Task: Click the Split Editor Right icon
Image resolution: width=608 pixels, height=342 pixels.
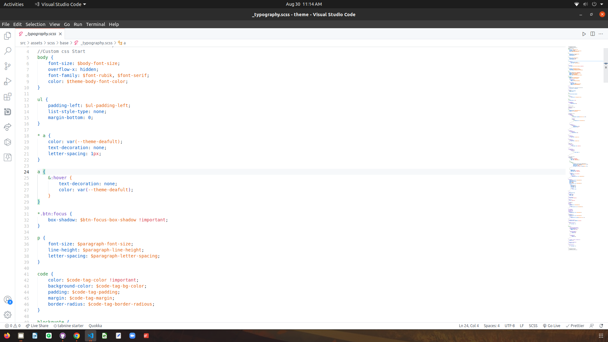Action: [x=592, y=34]
